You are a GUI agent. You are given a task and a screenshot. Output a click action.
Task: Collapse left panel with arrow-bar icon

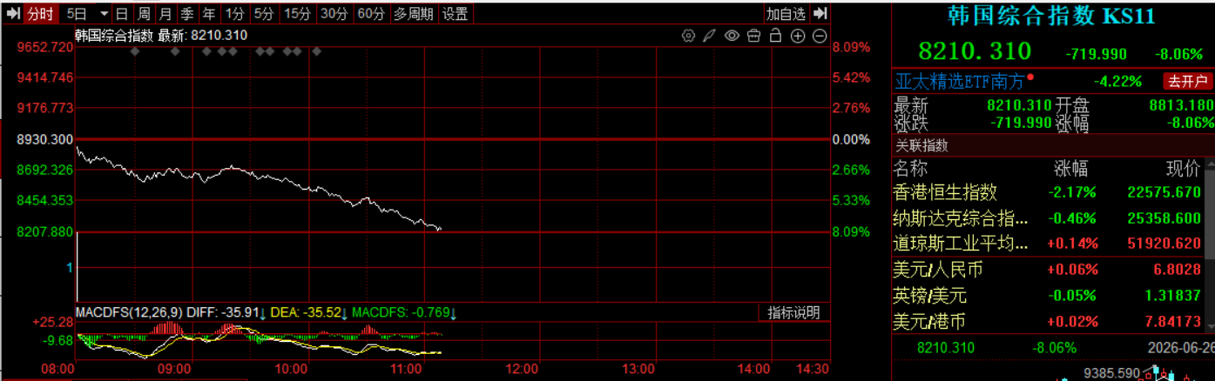click(13, 13)
